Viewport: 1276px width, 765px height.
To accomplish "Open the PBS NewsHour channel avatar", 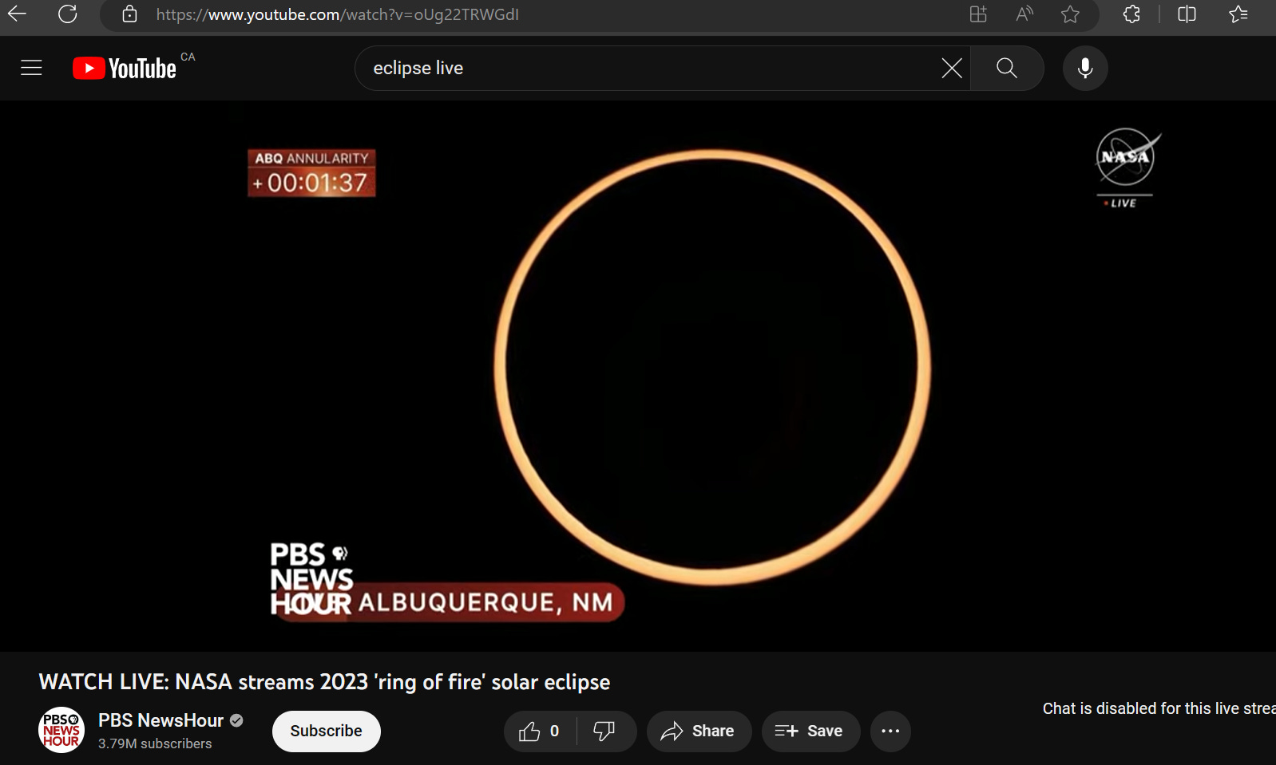I will coord(61,730).
